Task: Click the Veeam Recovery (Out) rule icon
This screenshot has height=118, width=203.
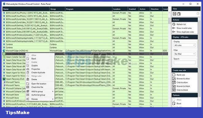Action: coord(4,79)
